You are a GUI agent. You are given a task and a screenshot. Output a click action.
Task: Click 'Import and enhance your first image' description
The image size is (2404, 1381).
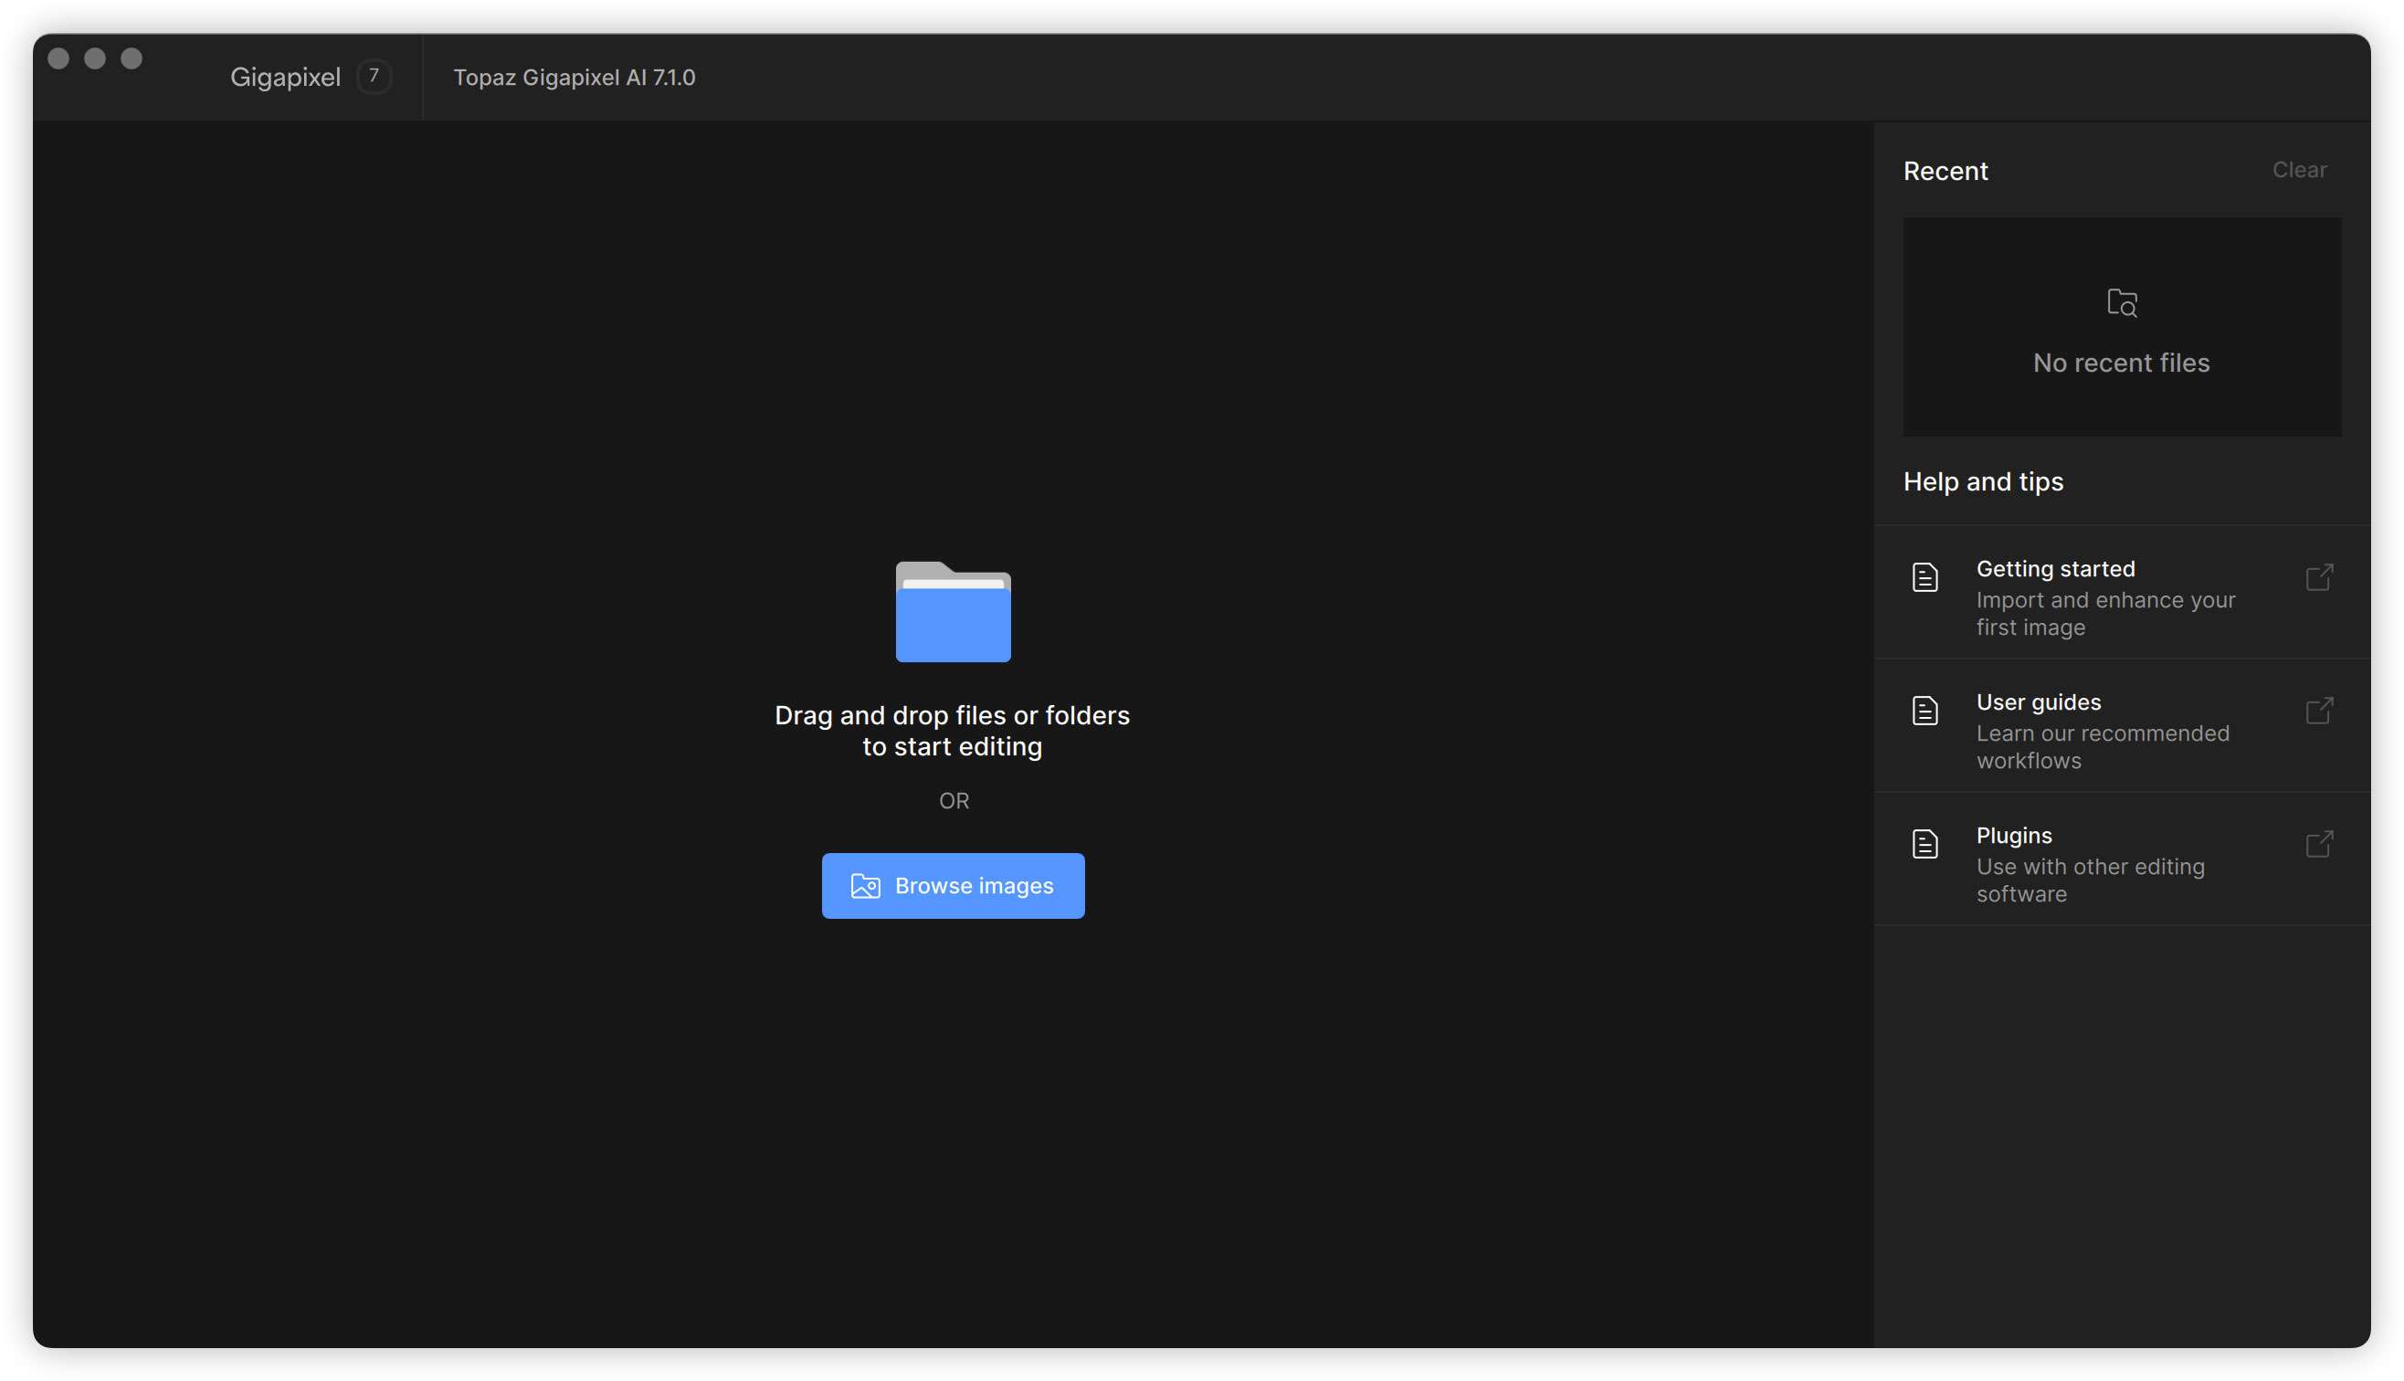pos(2105,614)
